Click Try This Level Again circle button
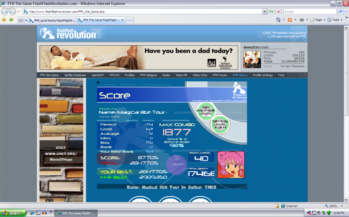 (220, 124)
